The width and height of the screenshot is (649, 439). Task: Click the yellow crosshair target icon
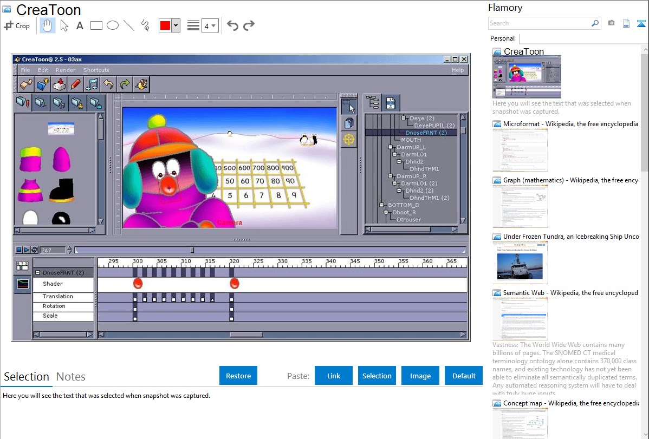click(349, 140)
